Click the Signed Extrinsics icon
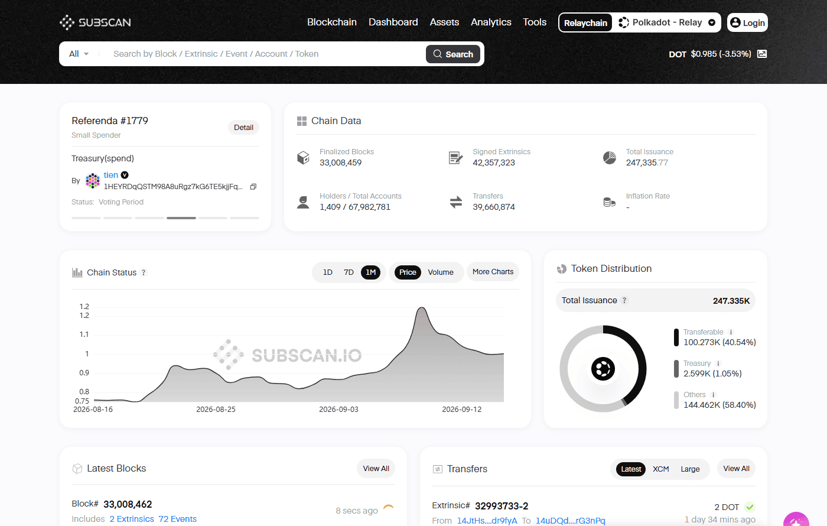Screen dimensions: 827x526 [455, 158]
